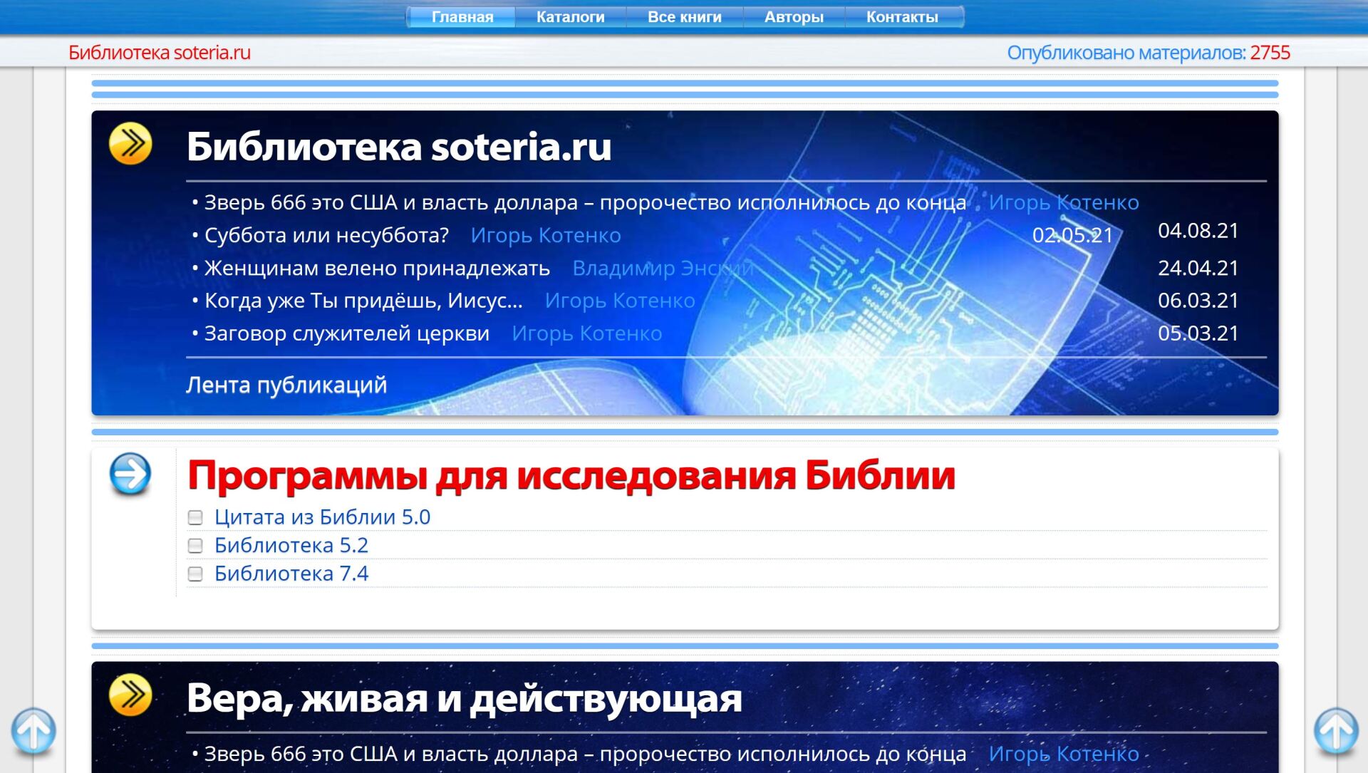Open article Зверь 666 in the Вера panel
Image resolution: width=1368 pixels, height=773 pixels.
[585, 754]
